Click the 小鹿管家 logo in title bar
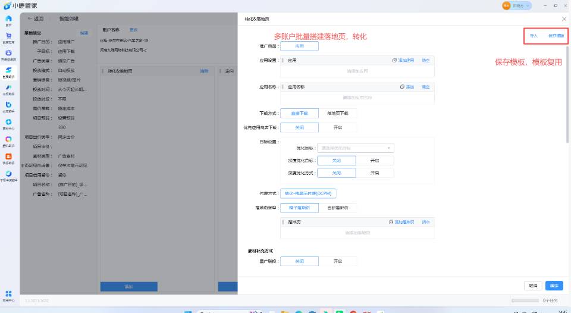The height and width of the screenshot is (313, 571). point(20,6)
